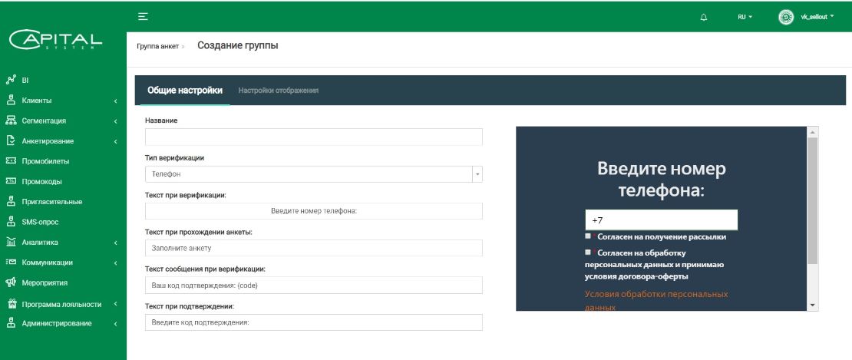Open Мероприятия menu item

point(45,283)
